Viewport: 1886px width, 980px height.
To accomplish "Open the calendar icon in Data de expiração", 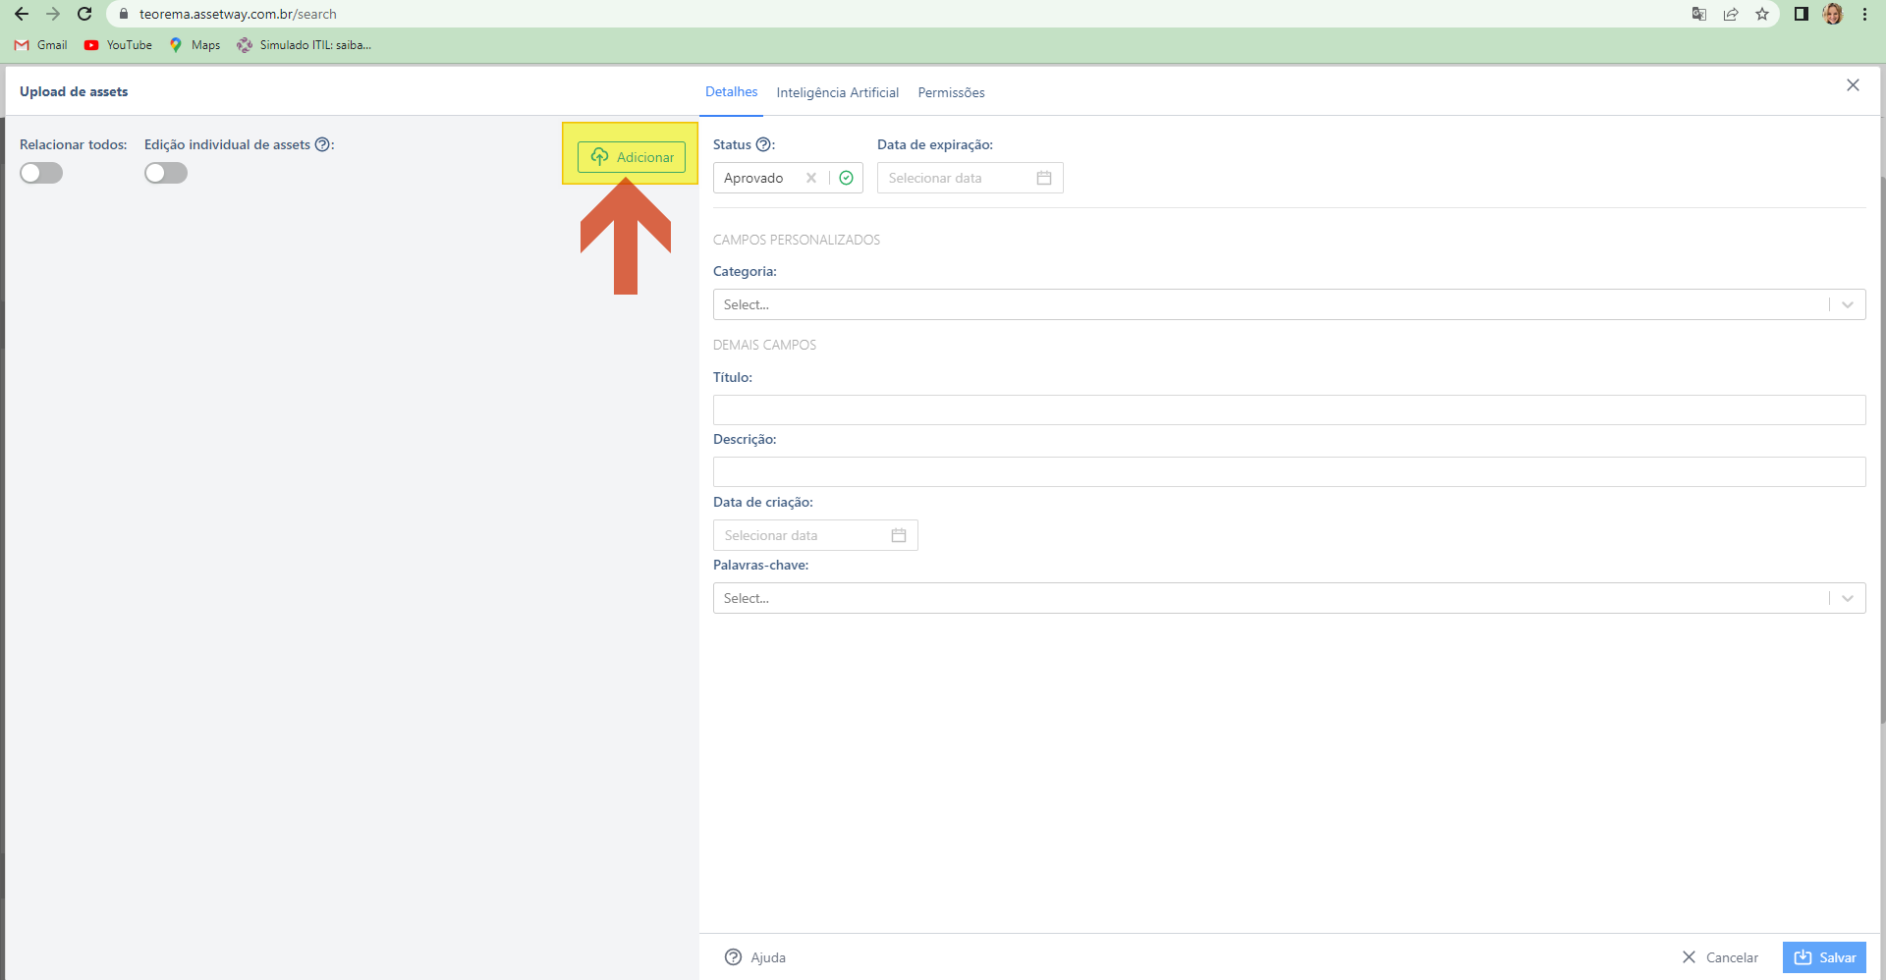I will tap(1044, 178).
